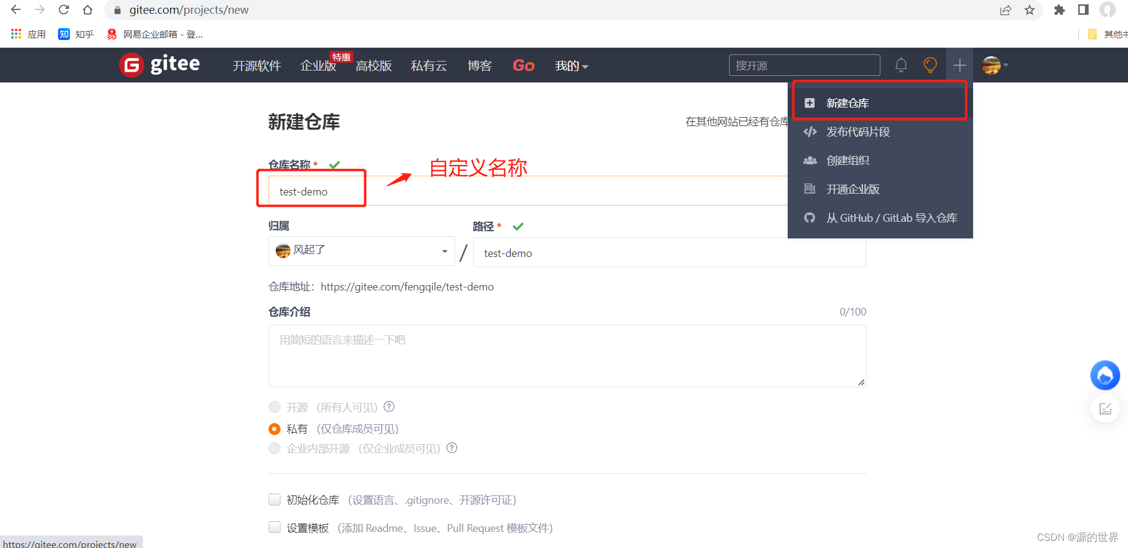Reload the page with refresh icon
This screenshot has width=1128, height=548.
click(64, 10)
